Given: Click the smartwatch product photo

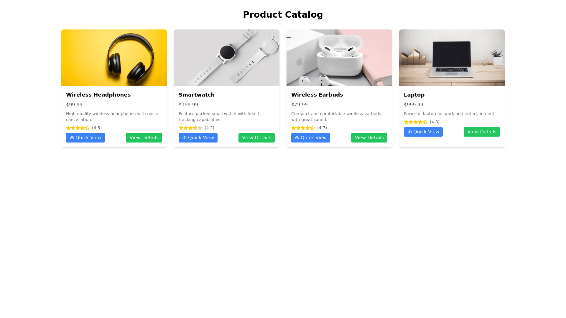Looking at the screenshot, I should tap(227, 58).
